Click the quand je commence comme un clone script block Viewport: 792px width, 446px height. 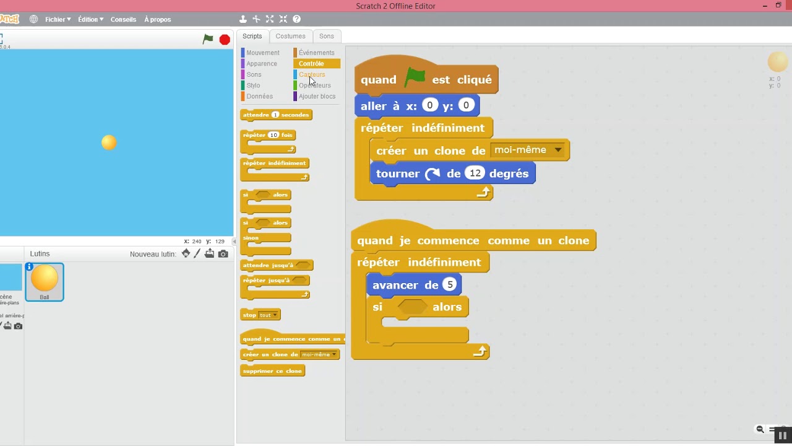[x=473, y=239]
